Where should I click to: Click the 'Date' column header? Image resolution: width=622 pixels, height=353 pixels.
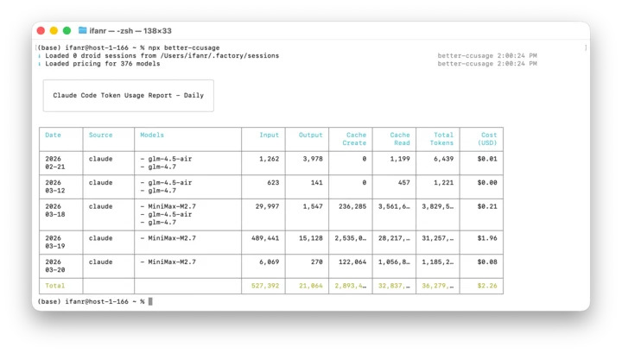coord(53,136)
